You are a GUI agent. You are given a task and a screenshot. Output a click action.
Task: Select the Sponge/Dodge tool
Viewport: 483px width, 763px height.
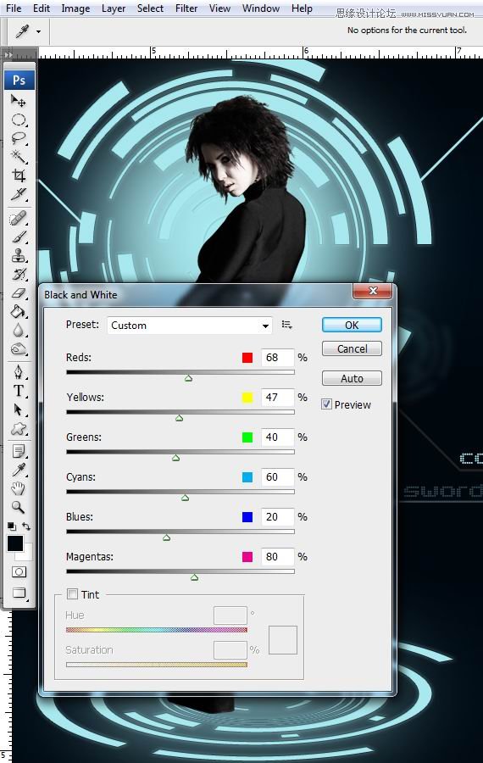19,349
